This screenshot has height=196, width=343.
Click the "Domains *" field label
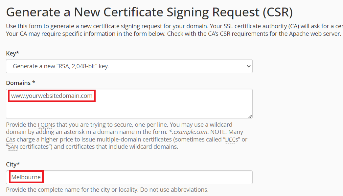coord(21,83)
